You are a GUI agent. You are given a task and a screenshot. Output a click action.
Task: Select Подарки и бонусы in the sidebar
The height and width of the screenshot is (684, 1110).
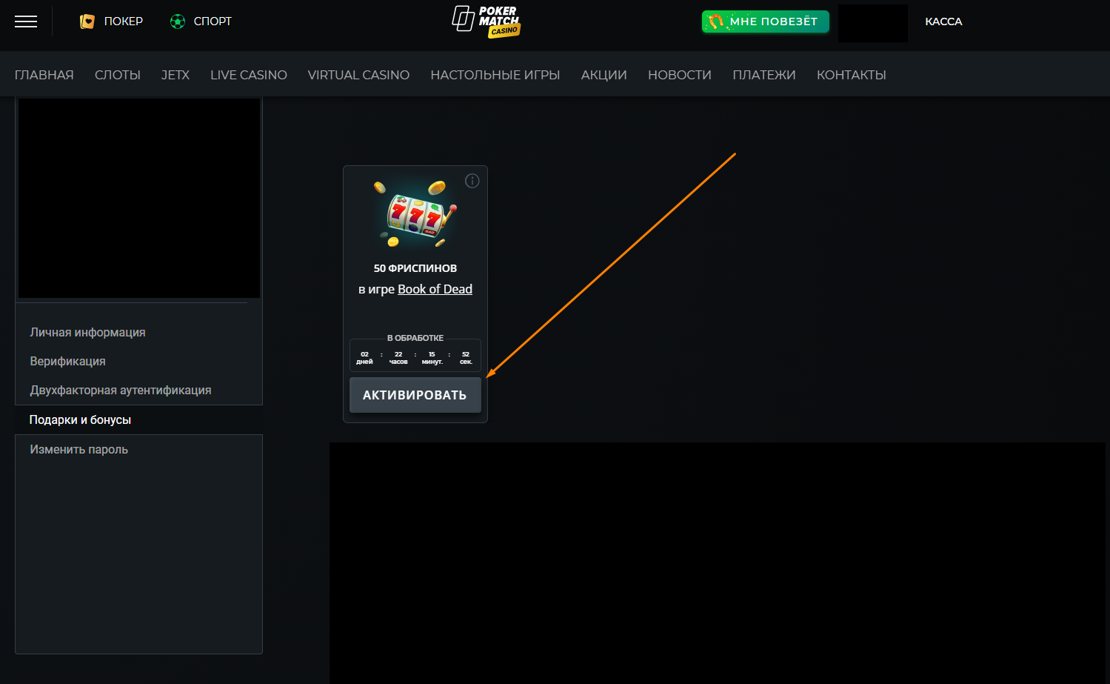(80, 419)
